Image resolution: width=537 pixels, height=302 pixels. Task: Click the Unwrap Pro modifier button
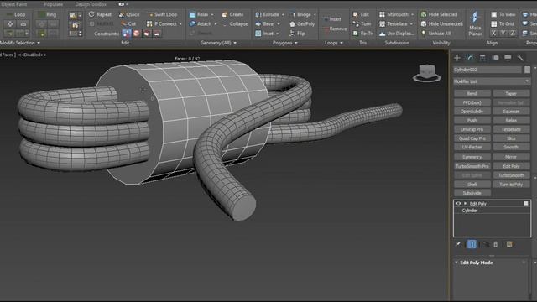472,129
